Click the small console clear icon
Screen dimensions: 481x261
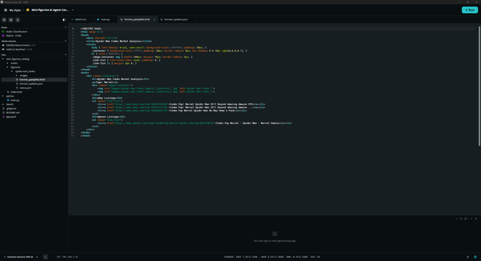pos(457,219)
